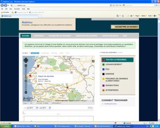The height and width of the screenshot is (128, 160).
Task: Click the timeline Play button
Action: click(x=90, y=108)
